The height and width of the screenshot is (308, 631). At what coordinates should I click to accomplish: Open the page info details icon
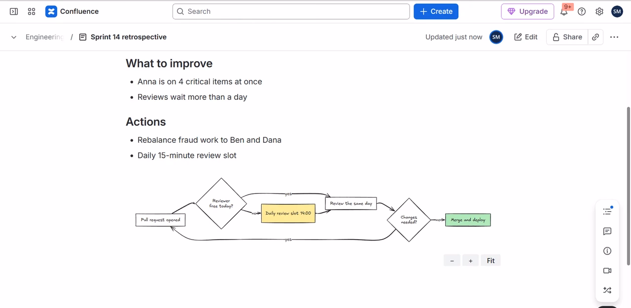(607, 251)
